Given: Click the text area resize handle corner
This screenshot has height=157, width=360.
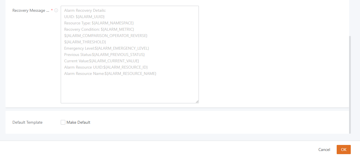Looking at the screenshot, I should [x=197, y=101].
